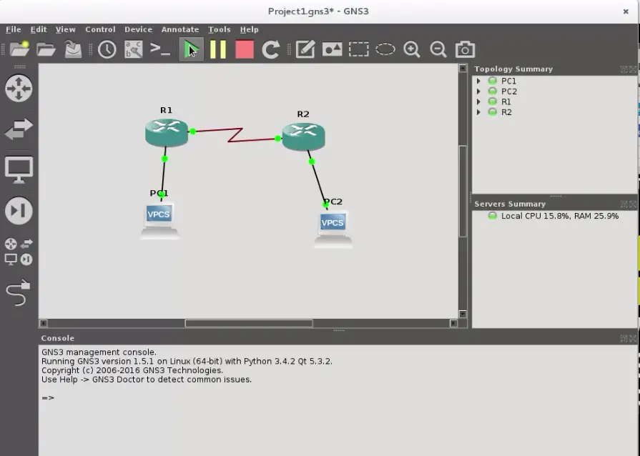This screenshot has width=640, height=456.
Task: Open the Edit menu
Action: point(39,29)
